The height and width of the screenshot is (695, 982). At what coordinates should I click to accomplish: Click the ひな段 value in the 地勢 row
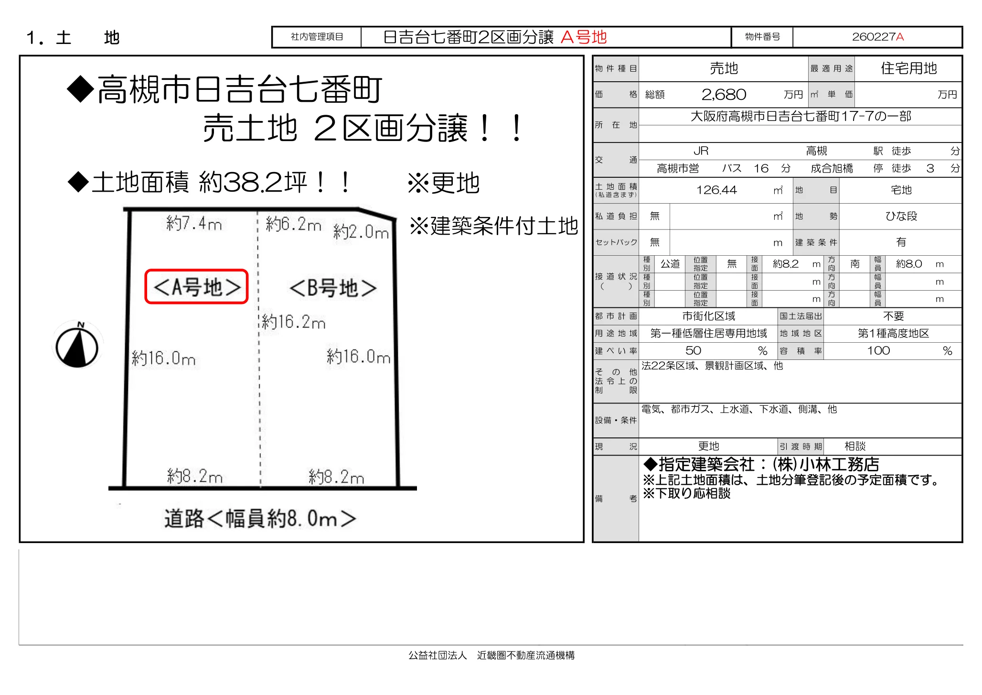click(901, 216)
